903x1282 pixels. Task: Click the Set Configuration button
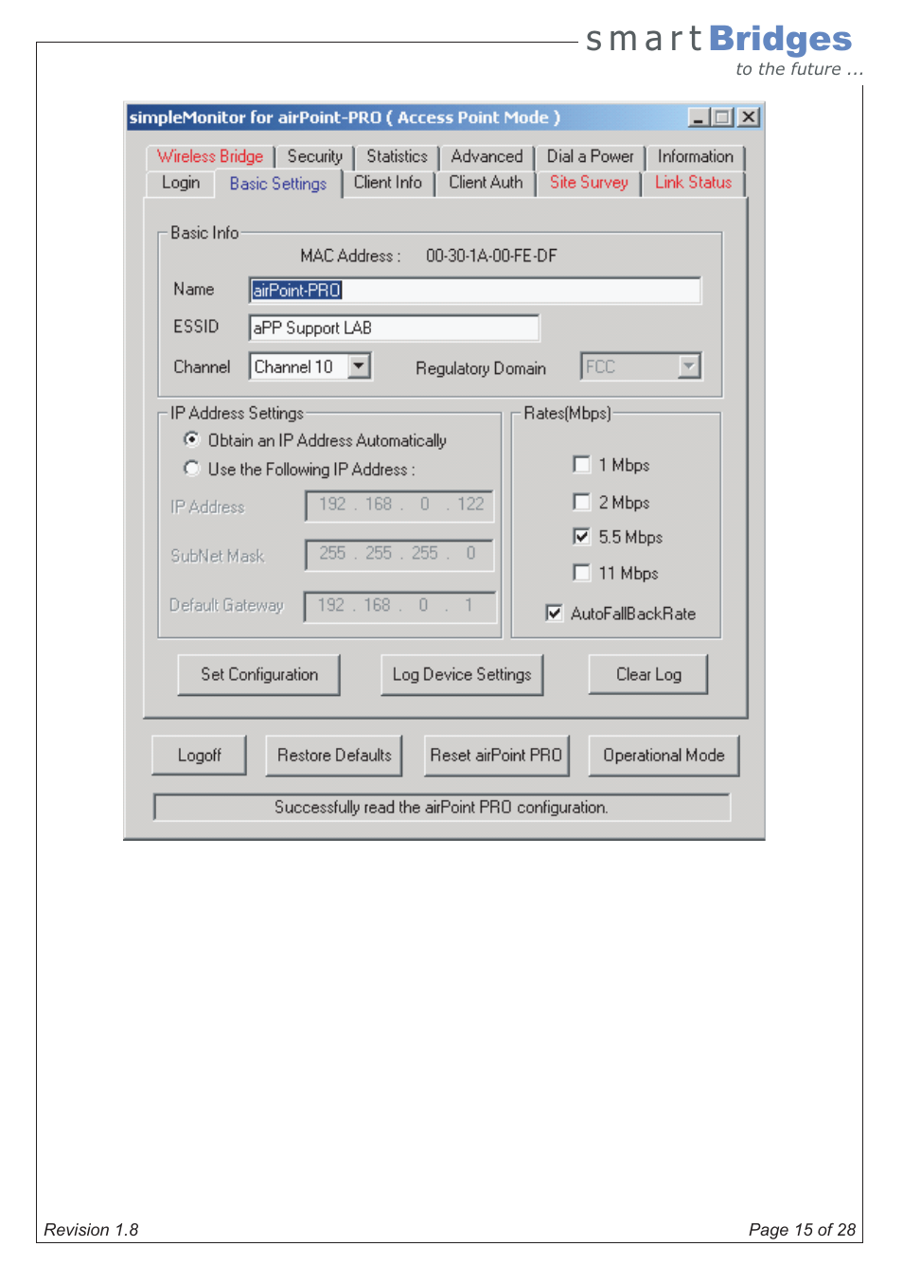pos(258,674)
